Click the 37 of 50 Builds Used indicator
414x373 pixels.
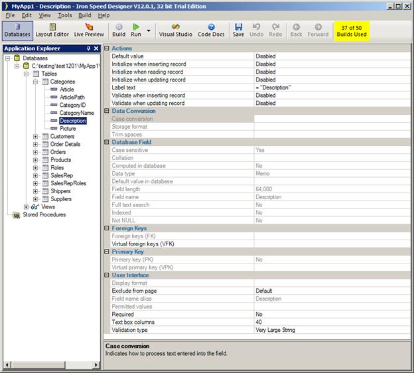coord(352,30)
